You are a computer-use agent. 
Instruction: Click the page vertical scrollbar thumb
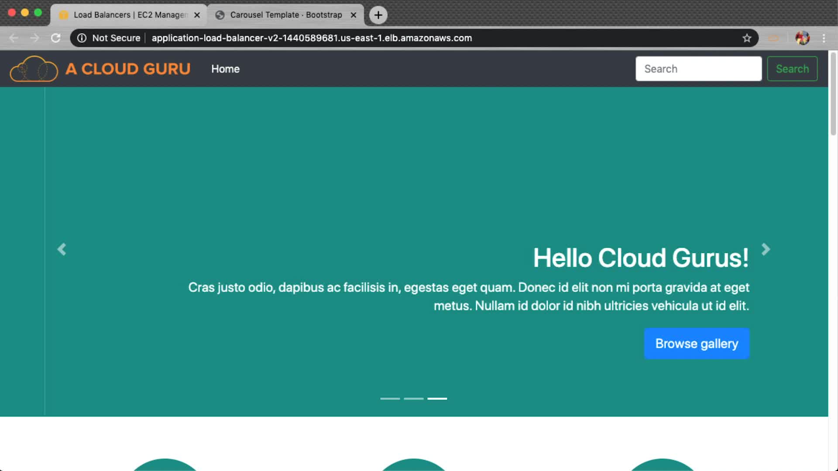(x=833, y=94)
